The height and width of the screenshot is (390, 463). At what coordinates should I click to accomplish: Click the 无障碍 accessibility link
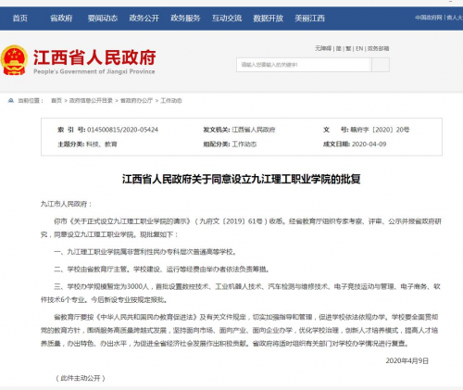323,48
